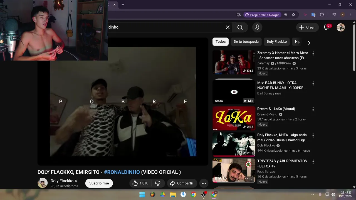Open the Extensions puzzle icon
This screenshot has height=200, width=356.
pos(322,15)
